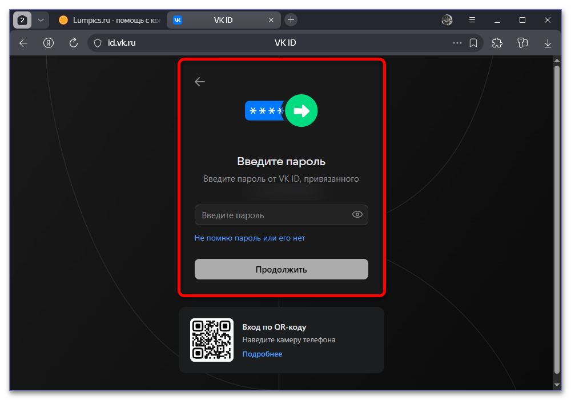Switch to the Lumpics.ru tab
This screenshot has width=571, height=400.
[110, 20]
